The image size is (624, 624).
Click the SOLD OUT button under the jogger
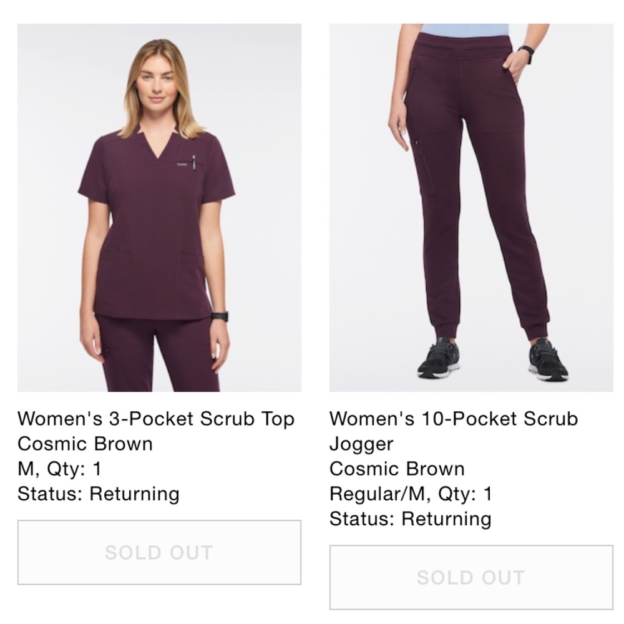coord(472,578)
